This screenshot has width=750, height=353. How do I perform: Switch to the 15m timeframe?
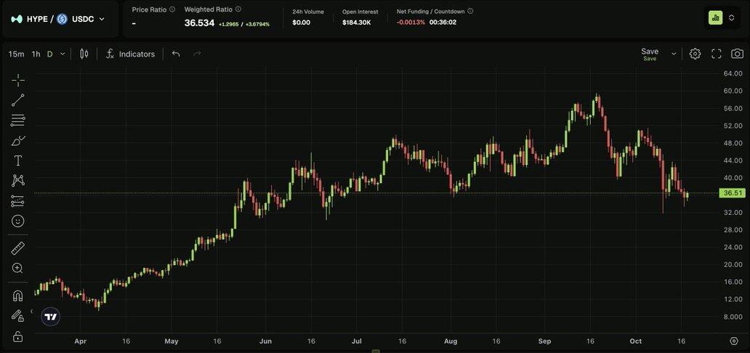pyautogui.click(x=16, y=54)
